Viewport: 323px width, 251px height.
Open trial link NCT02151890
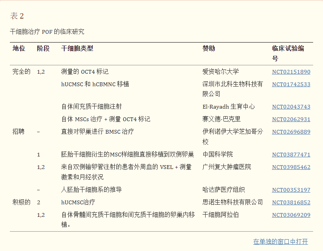click(291, 72)
